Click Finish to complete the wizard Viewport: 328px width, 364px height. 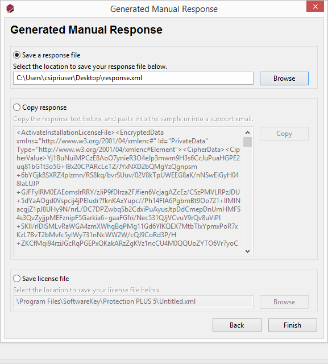click(x=293, y=325)
